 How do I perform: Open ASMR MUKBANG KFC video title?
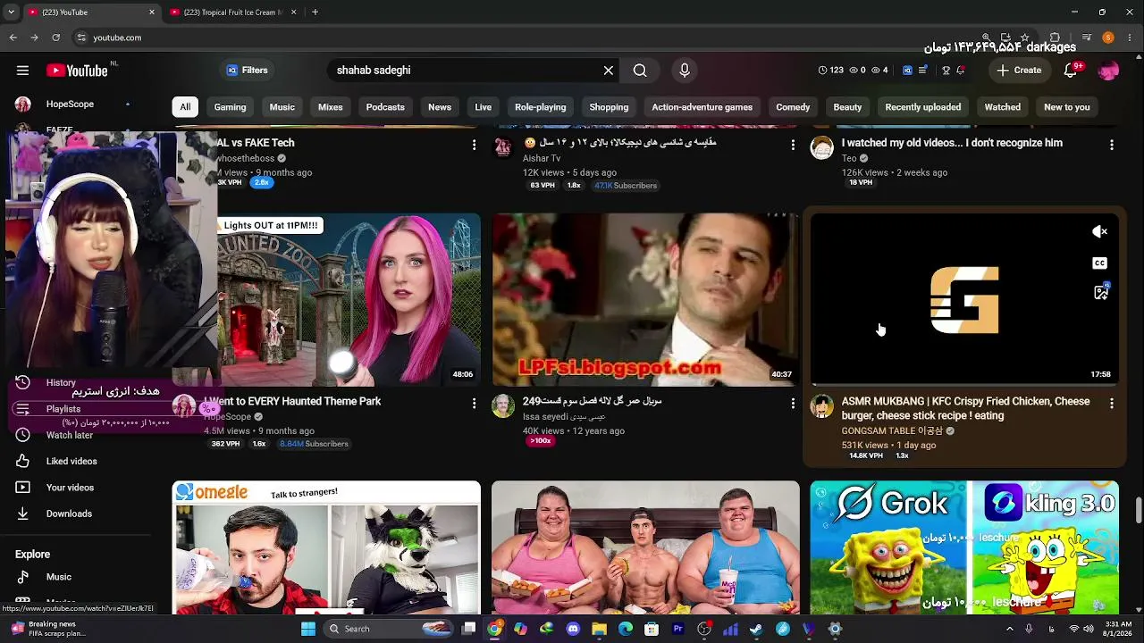coord(965,408)
